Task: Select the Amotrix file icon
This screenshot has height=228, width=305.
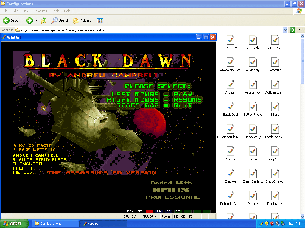Action: pyautogui.click(x=275, y=63)
